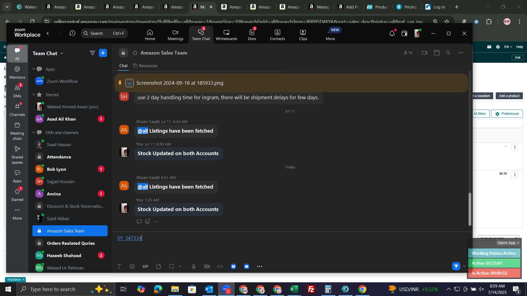Screen dimensions: 527x296
Task: Open Channels in the sidebar
Action: click(17, 110)
